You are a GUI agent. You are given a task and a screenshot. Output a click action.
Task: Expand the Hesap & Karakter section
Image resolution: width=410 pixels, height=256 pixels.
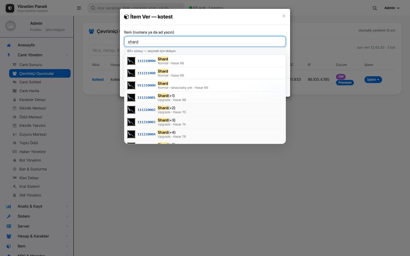(x=37, y=236)
